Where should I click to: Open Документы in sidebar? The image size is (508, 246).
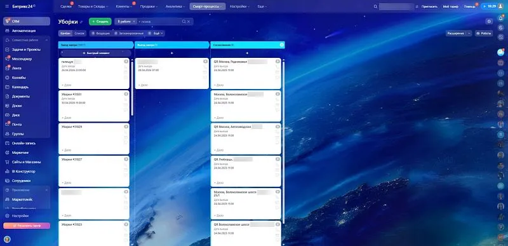pos(27,96)
